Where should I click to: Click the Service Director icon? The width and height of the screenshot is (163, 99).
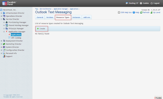click(x=4, y=19)
